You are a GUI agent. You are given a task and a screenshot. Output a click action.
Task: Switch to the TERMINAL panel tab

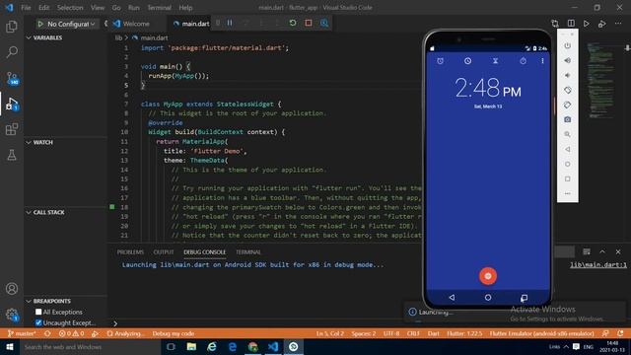(x=248, y=252)
